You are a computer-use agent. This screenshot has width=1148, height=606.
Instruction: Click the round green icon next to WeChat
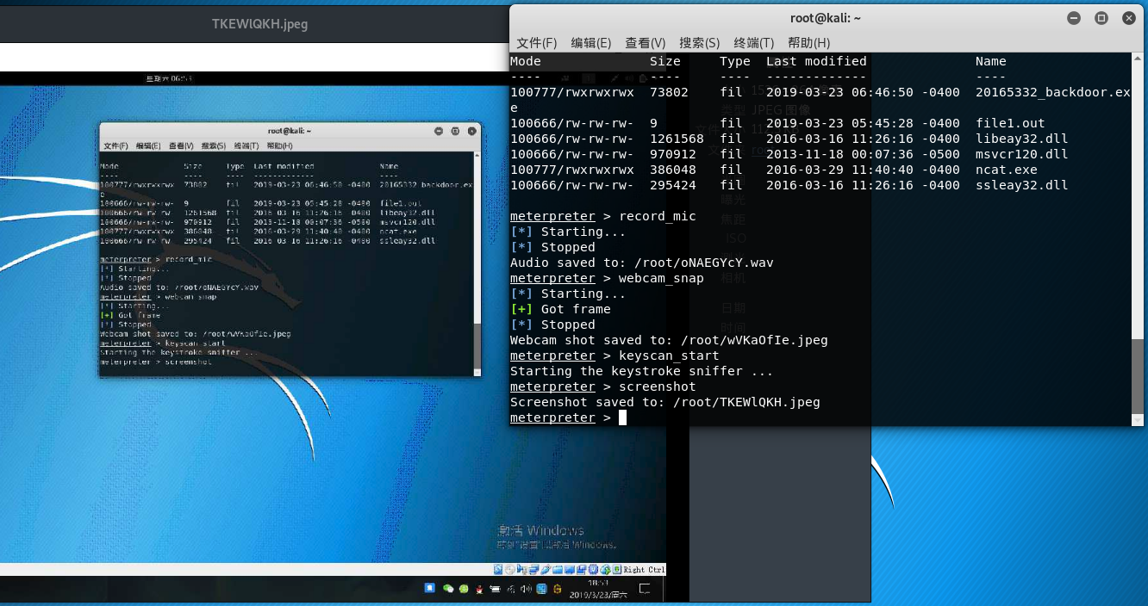[x=464, y=589]
